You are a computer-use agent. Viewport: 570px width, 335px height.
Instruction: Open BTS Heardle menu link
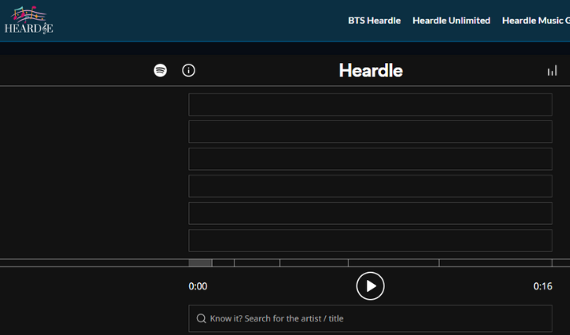(375, 21)
